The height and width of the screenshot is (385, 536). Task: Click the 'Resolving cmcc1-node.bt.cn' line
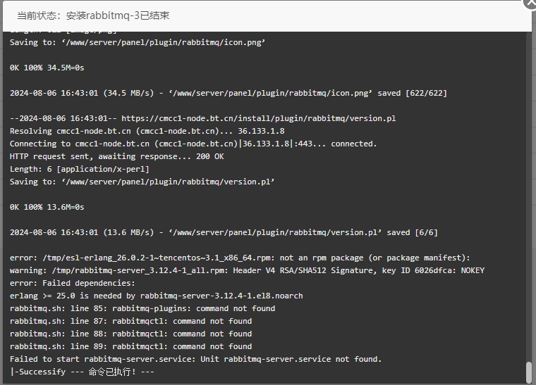tap(147, 131)
